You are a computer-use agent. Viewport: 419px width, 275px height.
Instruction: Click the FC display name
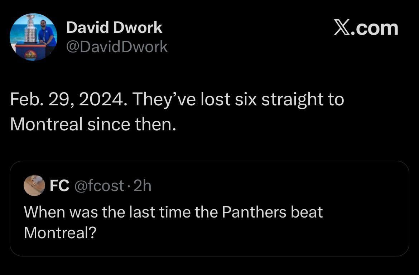[59, 185]
